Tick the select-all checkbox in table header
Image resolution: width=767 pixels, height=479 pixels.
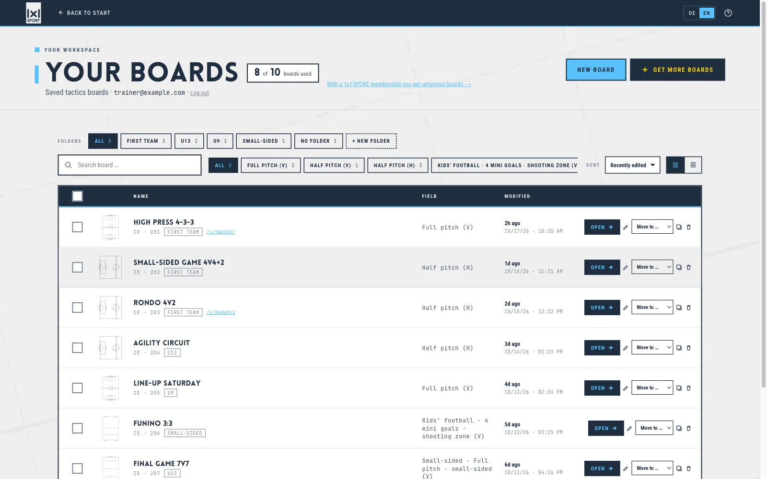point(77,196)
